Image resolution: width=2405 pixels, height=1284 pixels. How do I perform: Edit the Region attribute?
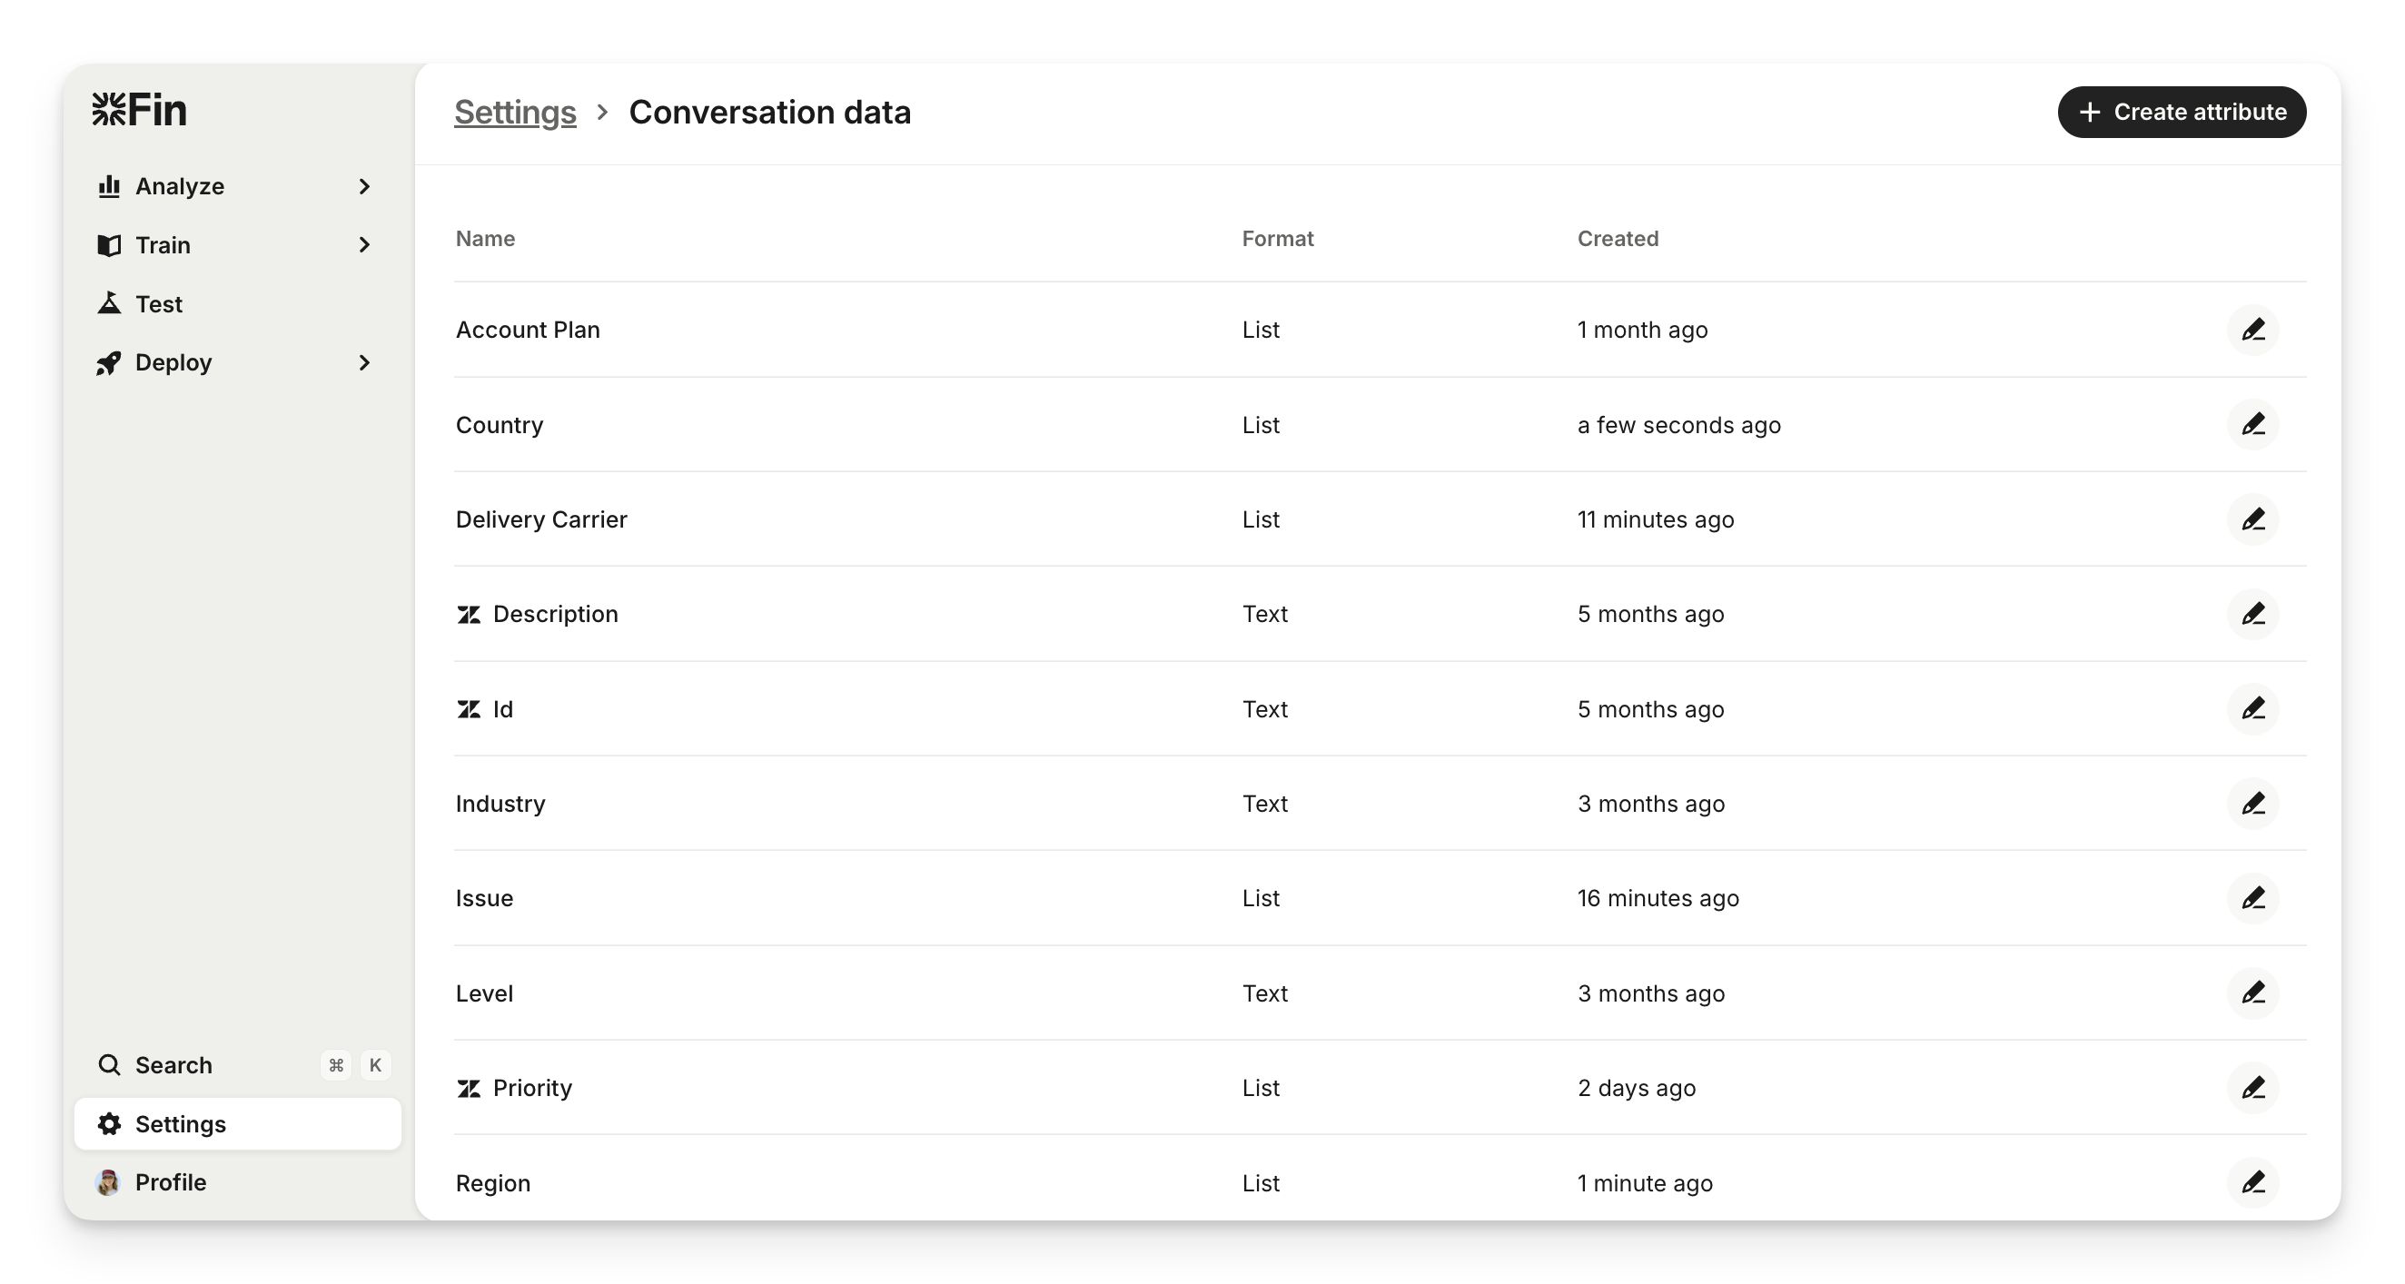(2252, 1182)
